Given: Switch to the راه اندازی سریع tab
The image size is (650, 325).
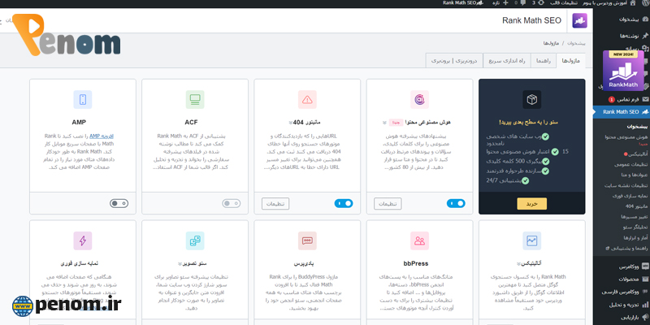Looking at the screenshot, I should point(496,61).
